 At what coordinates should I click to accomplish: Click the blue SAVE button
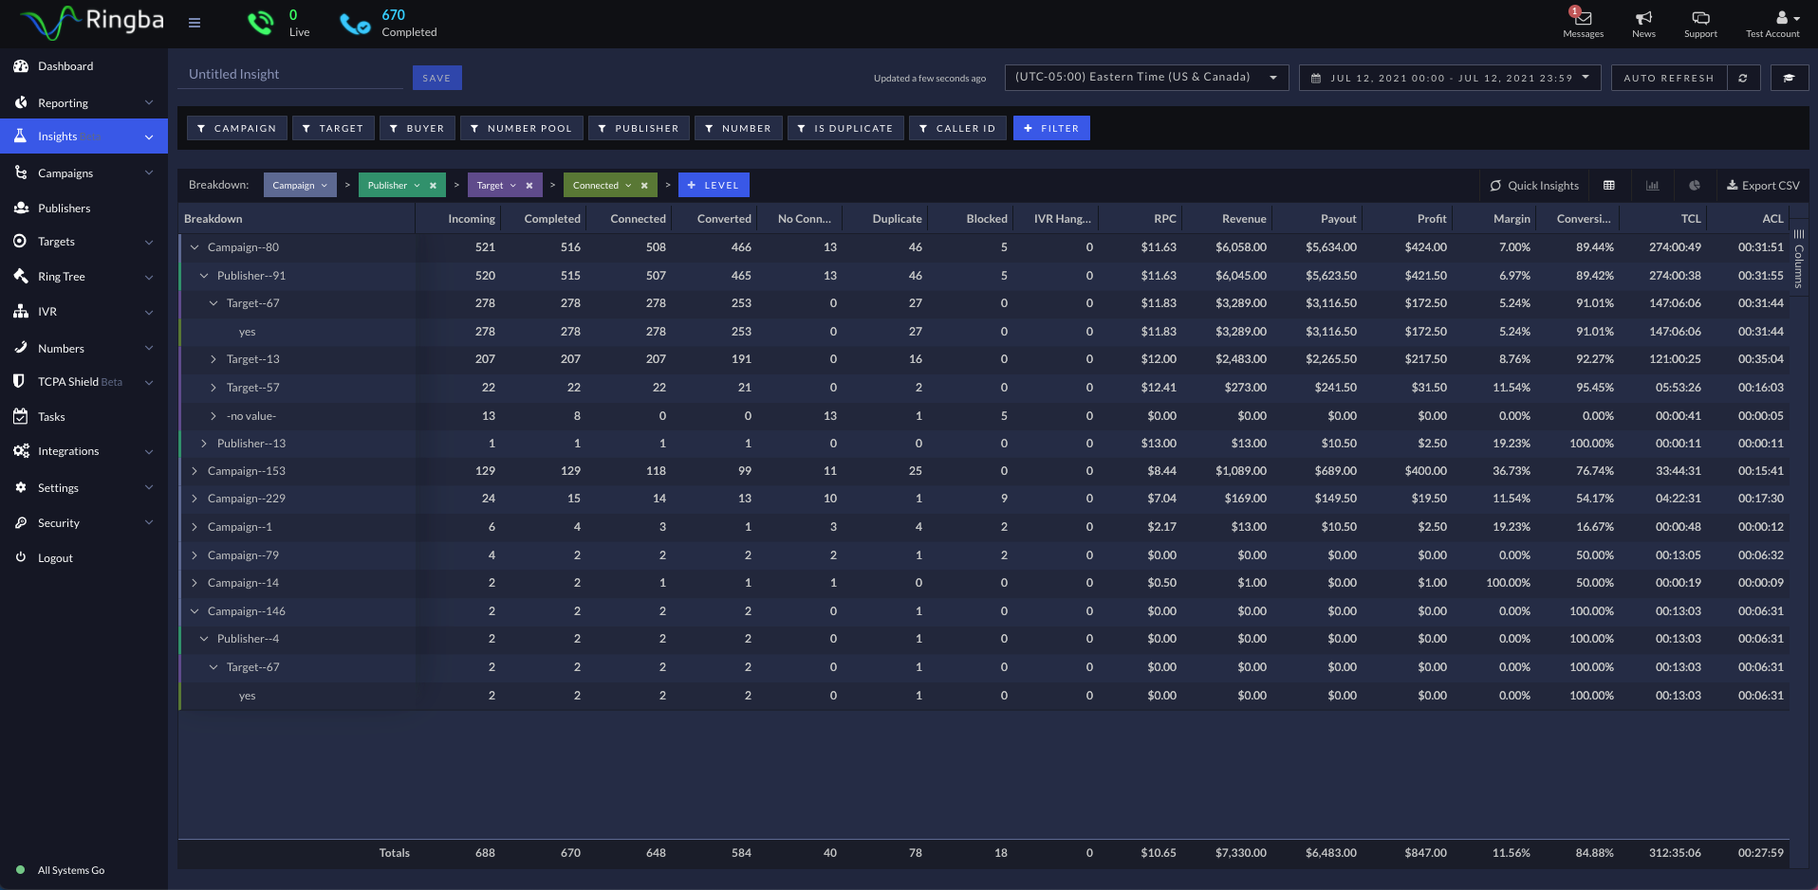[x=436, y=78]
